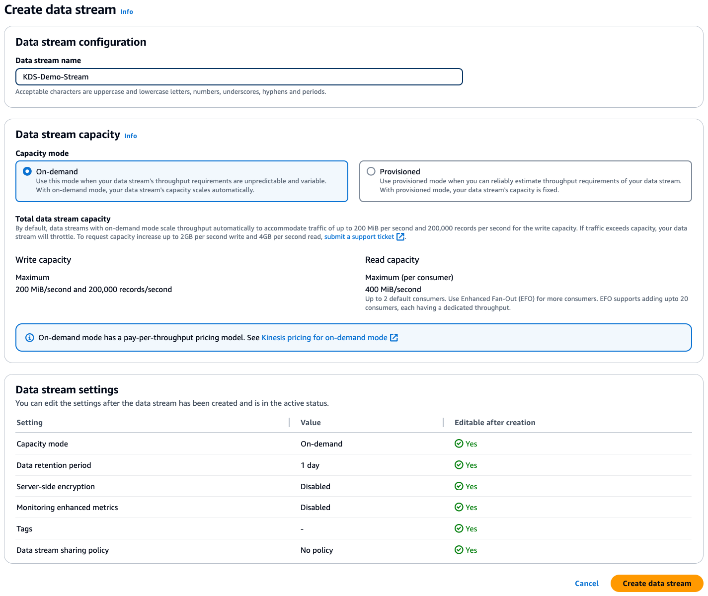Image resolution: width=708 pixels, height=596 pixels.
Task: Select the Provisioned capacity mode radio
Action: coord(371,171)
